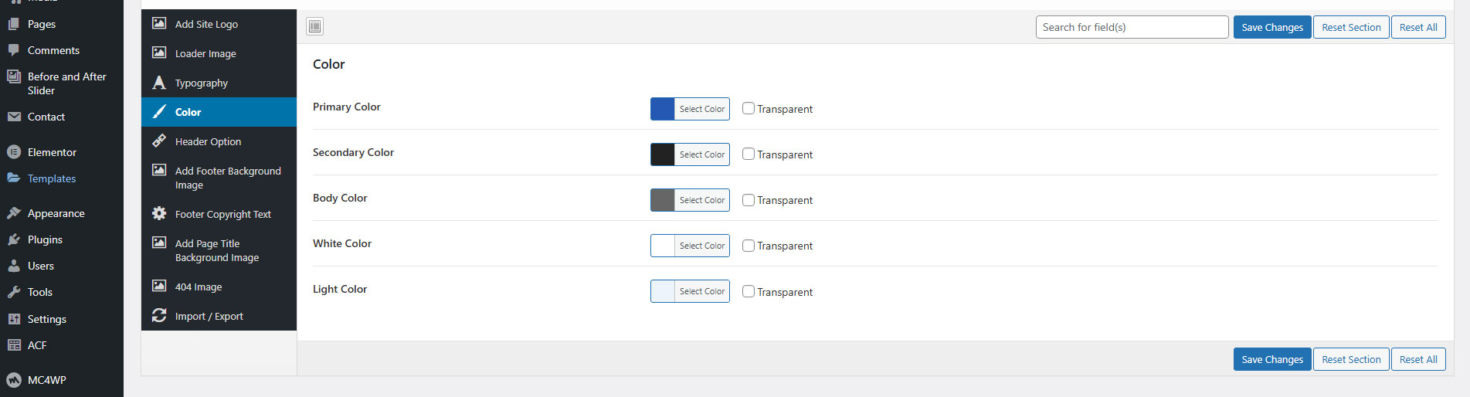Open Select Color picker for Secondary Color
The width and height of the screenshot is (1470, 397).
(702, 154)
